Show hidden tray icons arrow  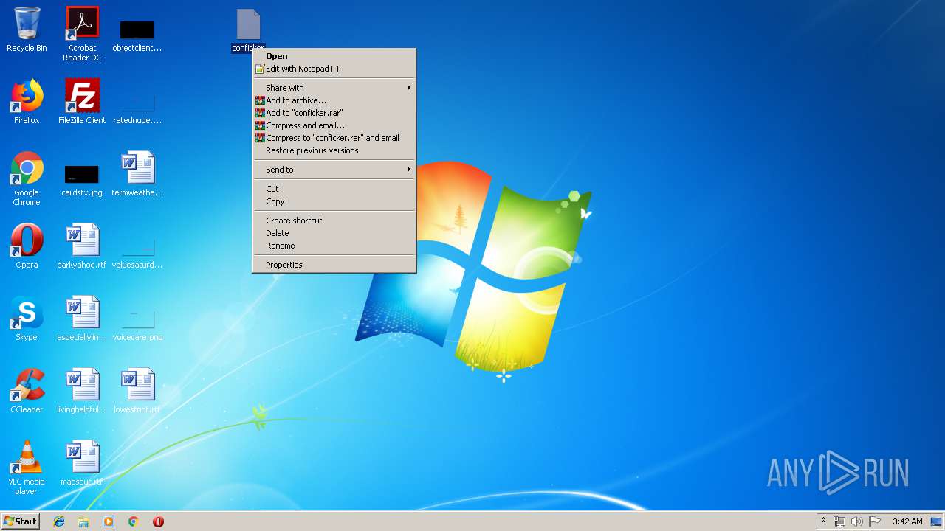click(823, 521)
